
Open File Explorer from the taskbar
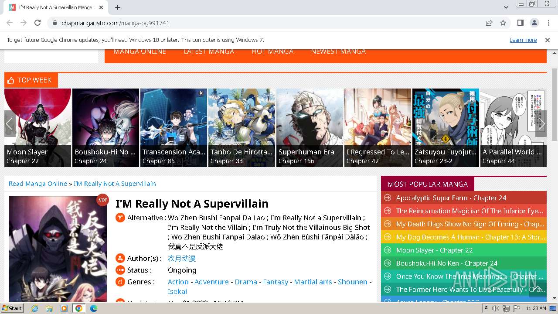[x=49, y=308]
